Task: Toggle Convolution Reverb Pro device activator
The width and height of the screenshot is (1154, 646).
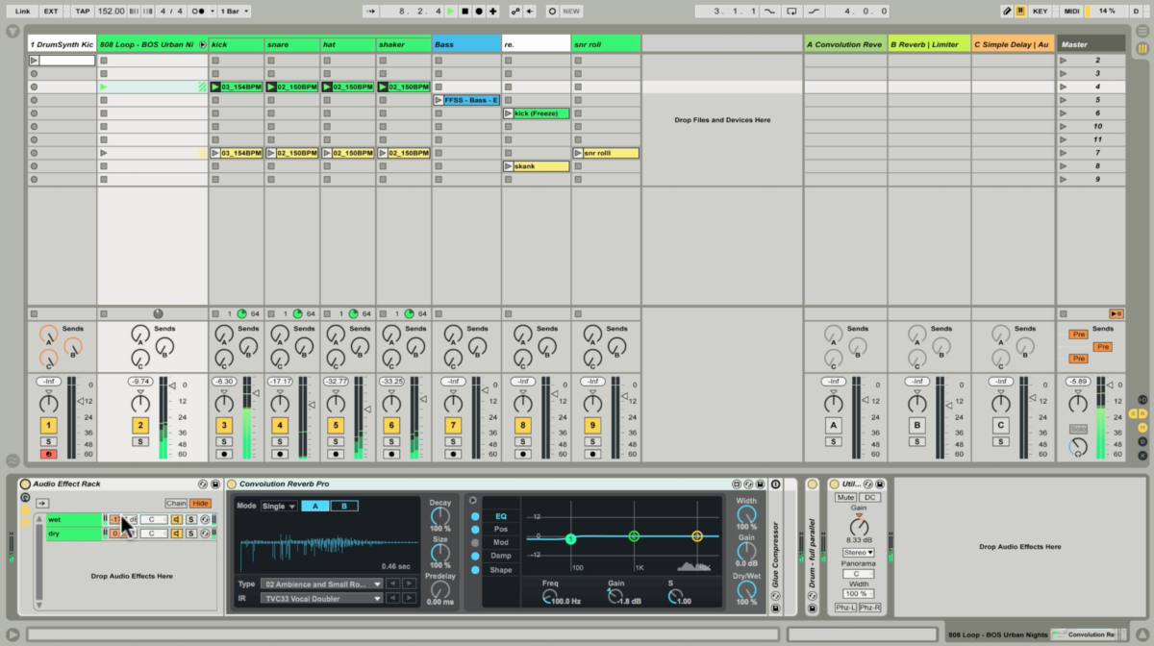Action: pyautogui.click(x=232, y=484)
